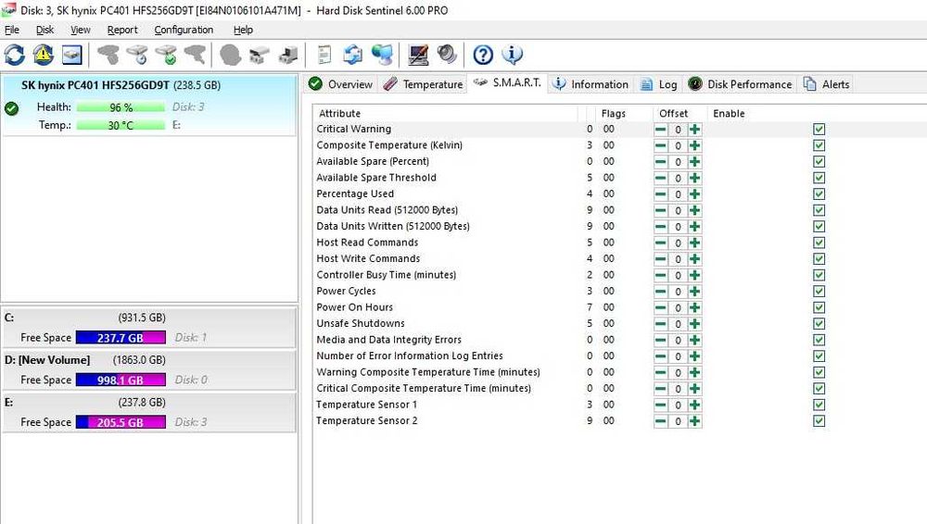Click the report document toolbar icon
Viewport: 927px width, 524px height.
click(x=324, y=55)
